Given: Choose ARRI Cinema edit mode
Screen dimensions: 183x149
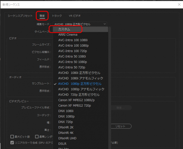Looking at the screenshot, I should click(80, 35).
